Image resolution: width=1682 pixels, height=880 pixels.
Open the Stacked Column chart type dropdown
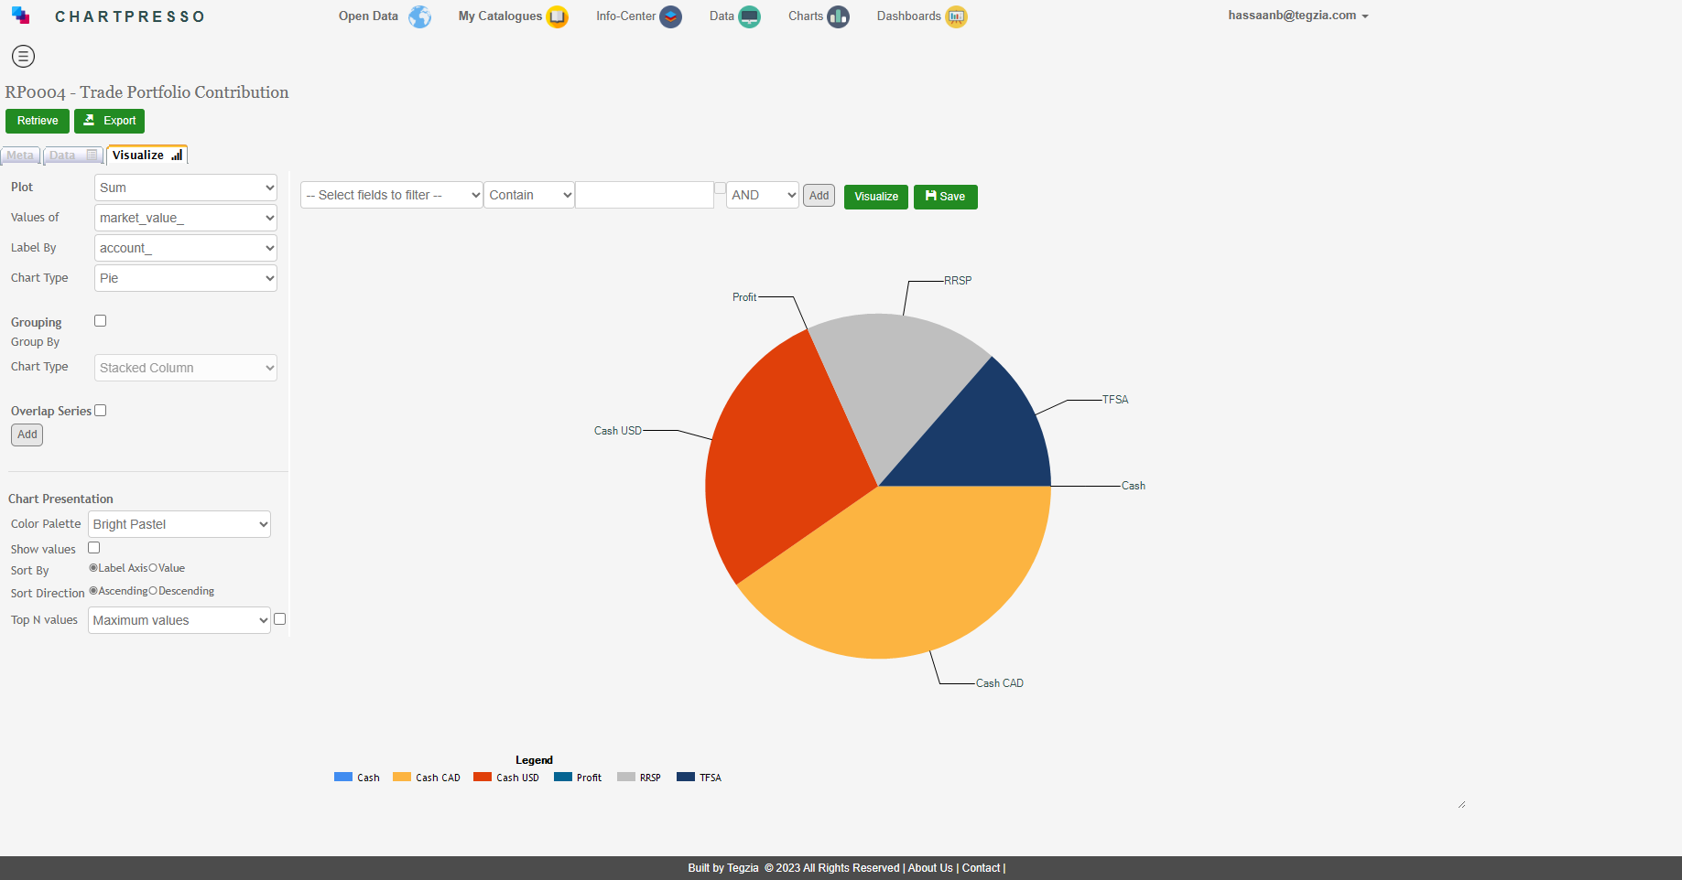[186, 368]
